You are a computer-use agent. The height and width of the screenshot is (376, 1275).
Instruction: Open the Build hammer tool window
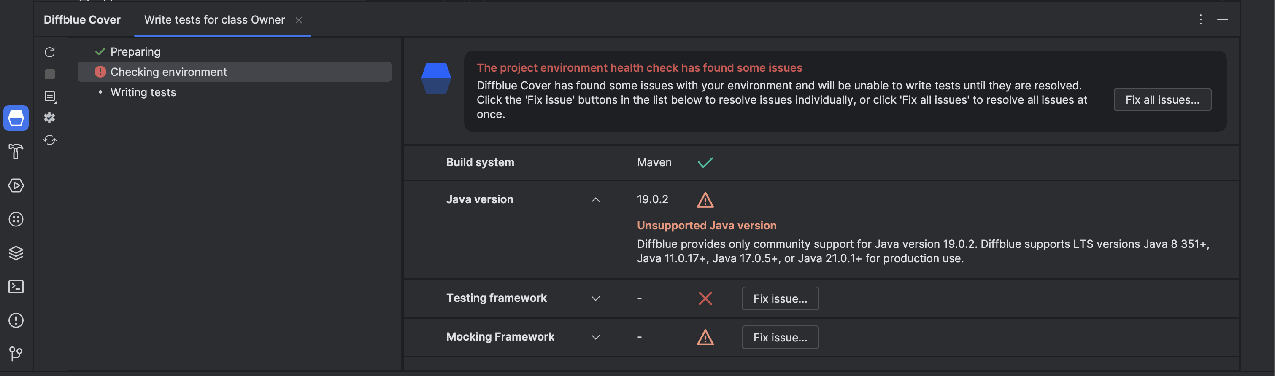point(16,152)
